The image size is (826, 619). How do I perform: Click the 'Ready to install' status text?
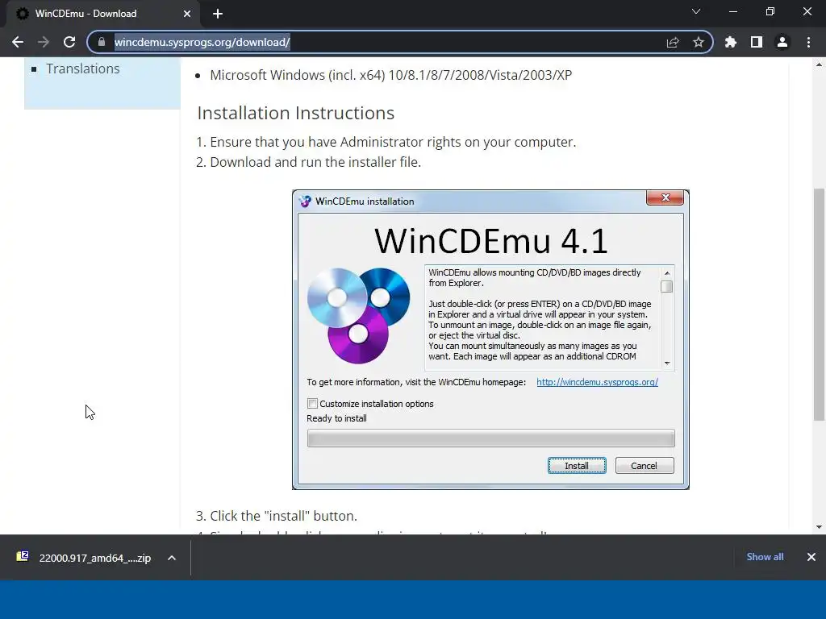point(336,418)
